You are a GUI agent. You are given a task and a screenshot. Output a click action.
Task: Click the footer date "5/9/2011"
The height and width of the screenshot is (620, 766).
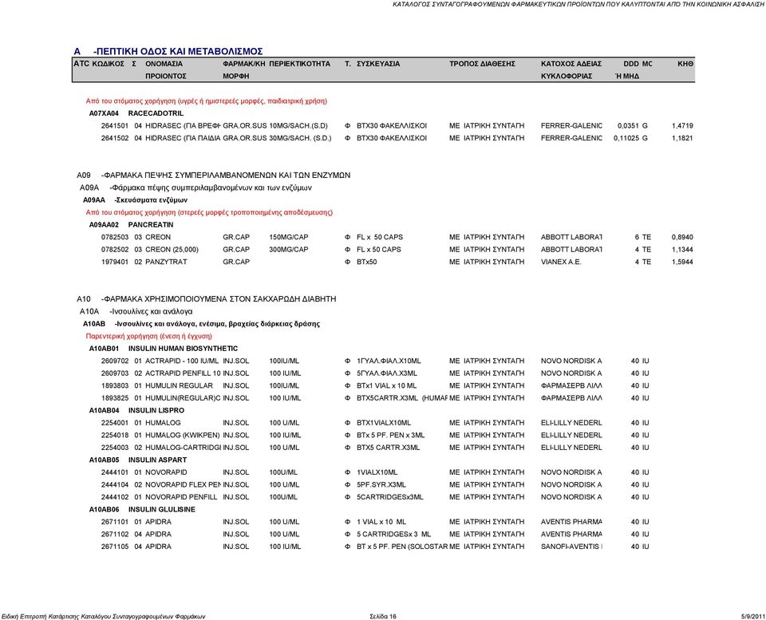[752, 616]
